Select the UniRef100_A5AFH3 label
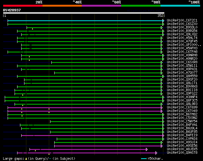 pyautogui.click(x=182, y=48)
